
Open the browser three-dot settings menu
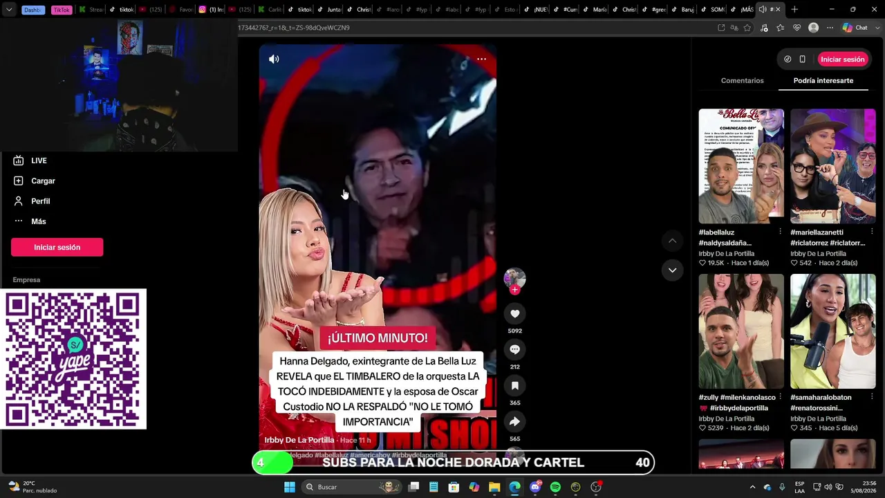click(x=828, y=28)
